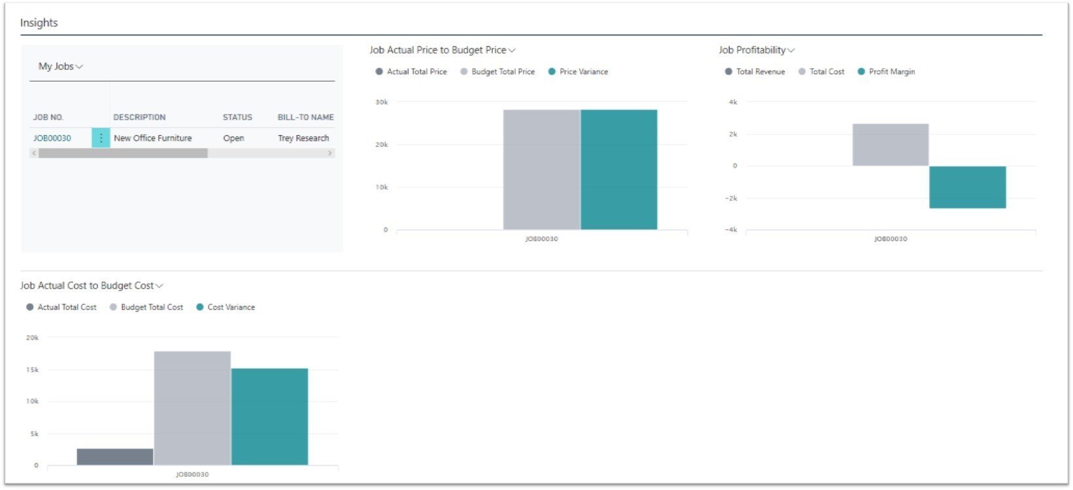Expand the Job Profitability chart menu
The image size is (1073, 490).
(x=757, y=50)
